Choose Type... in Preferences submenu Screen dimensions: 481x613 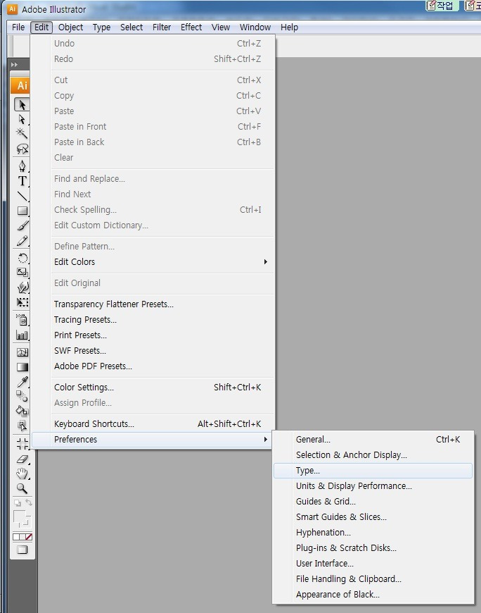pyautogui.click(x=373, y=470)
